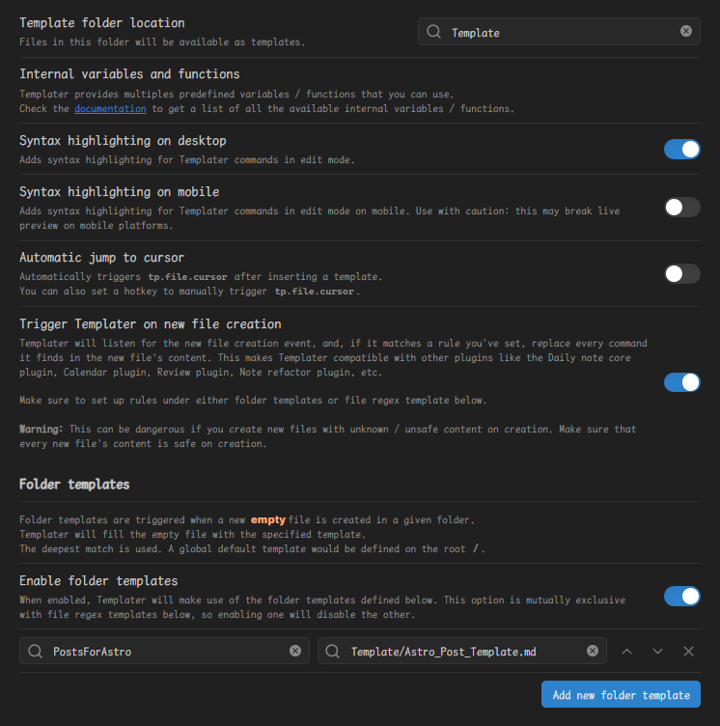Open the documentation link

coord(110,109)
